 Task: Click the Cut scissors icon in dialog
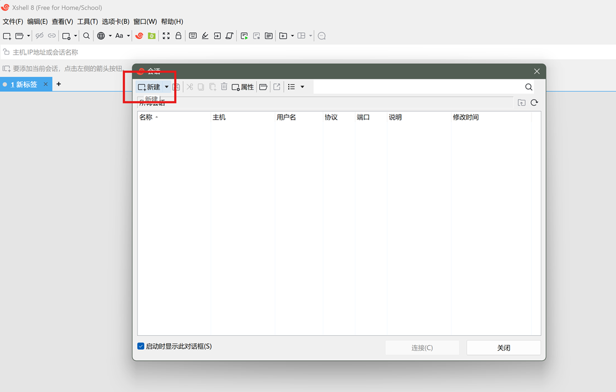pos(190,87)
